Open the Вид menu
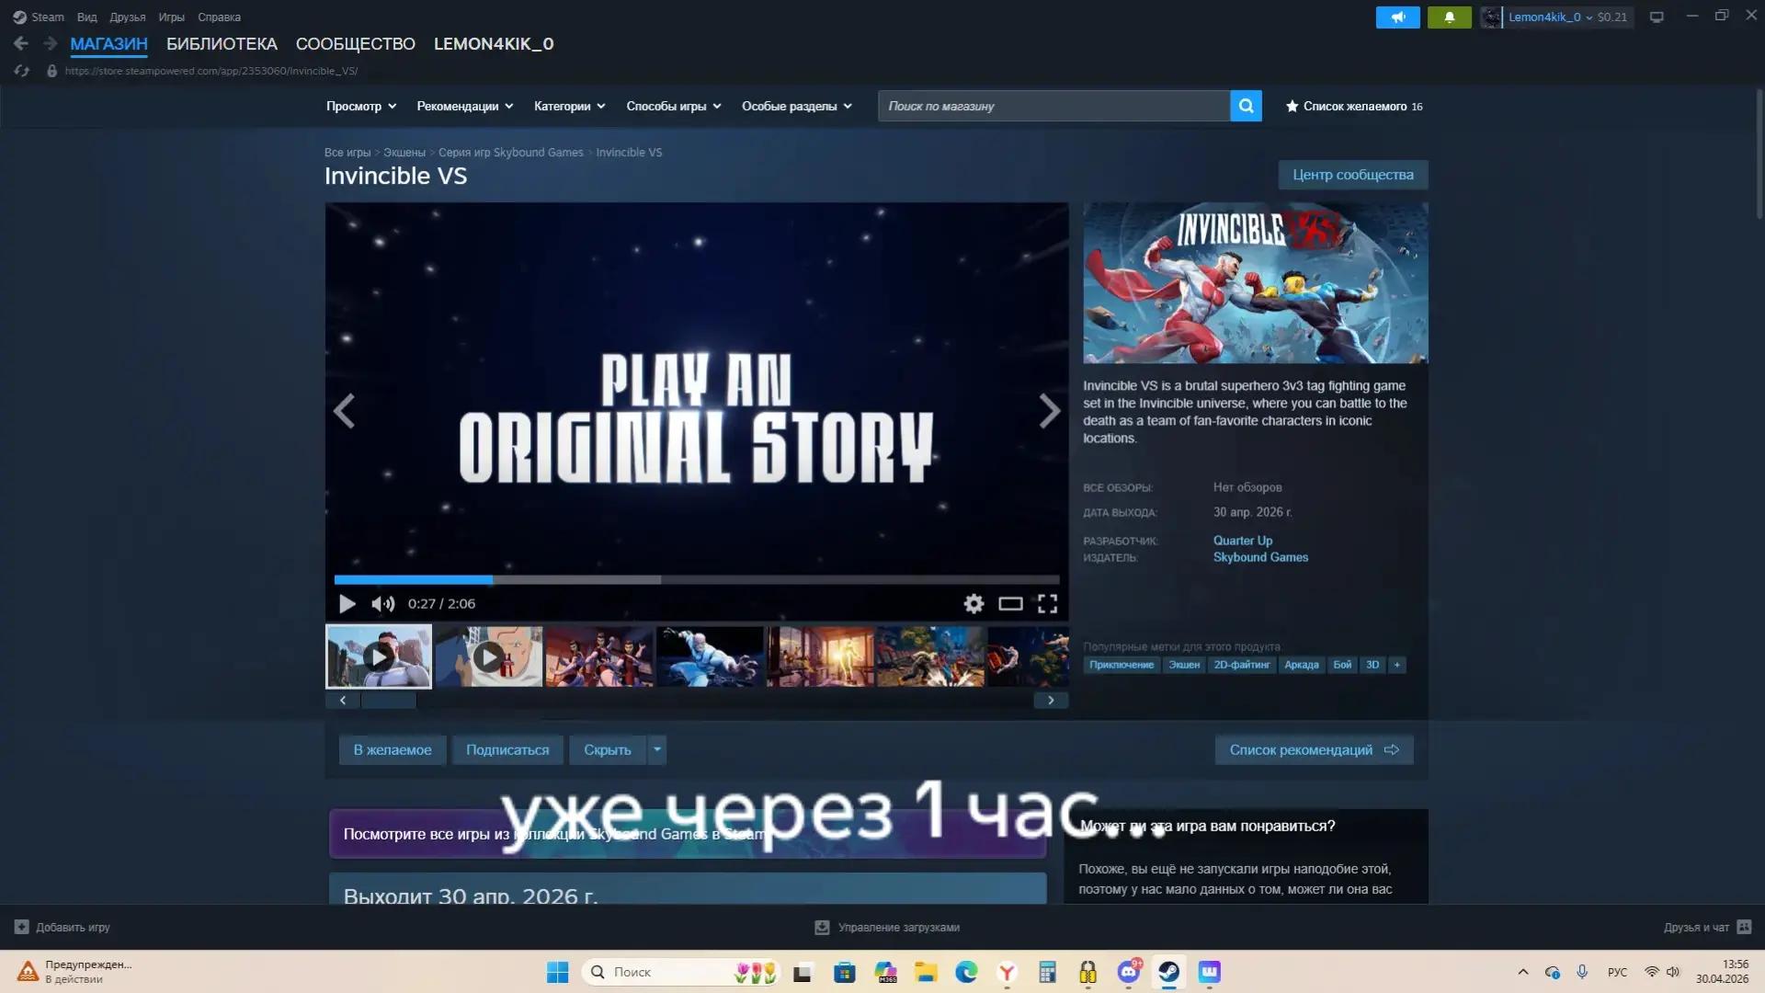The width and height of the screenshot is (1765, 993). [x=87, y=17]
